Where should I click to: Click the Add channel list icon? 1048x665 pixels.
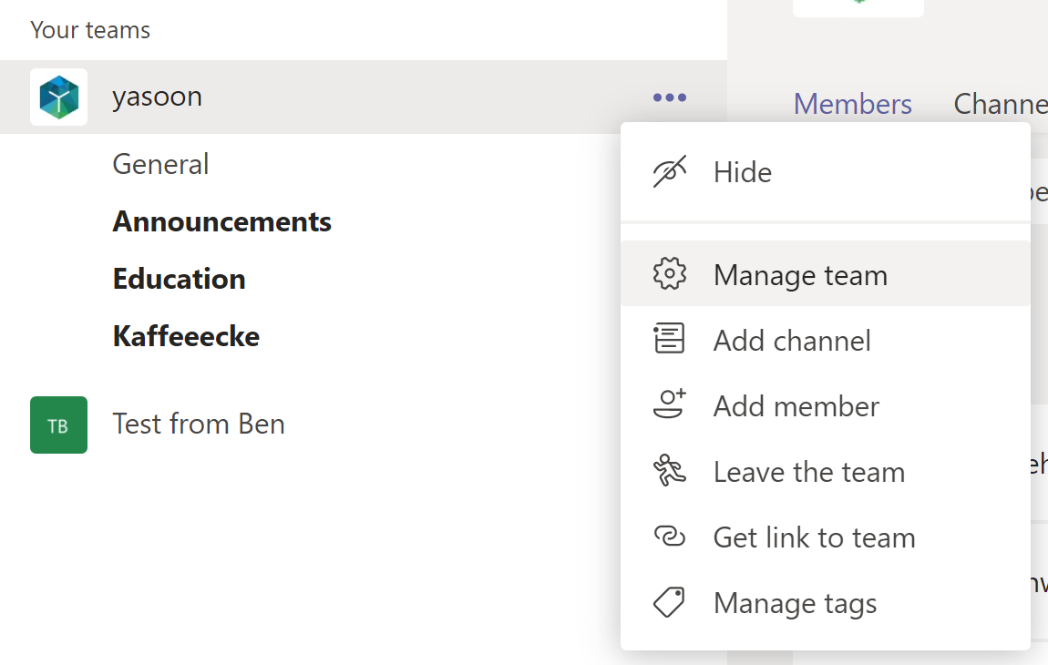pos(669,340)
